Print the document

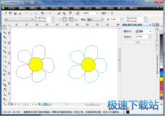(20, 13)
